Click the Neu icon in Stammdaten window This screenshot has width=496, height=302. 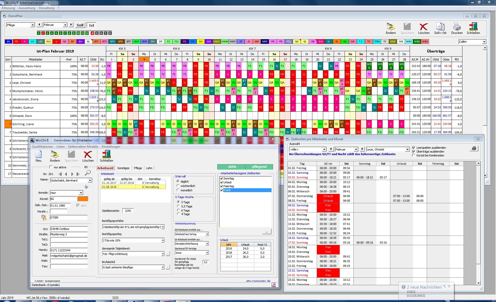point(38,154)
